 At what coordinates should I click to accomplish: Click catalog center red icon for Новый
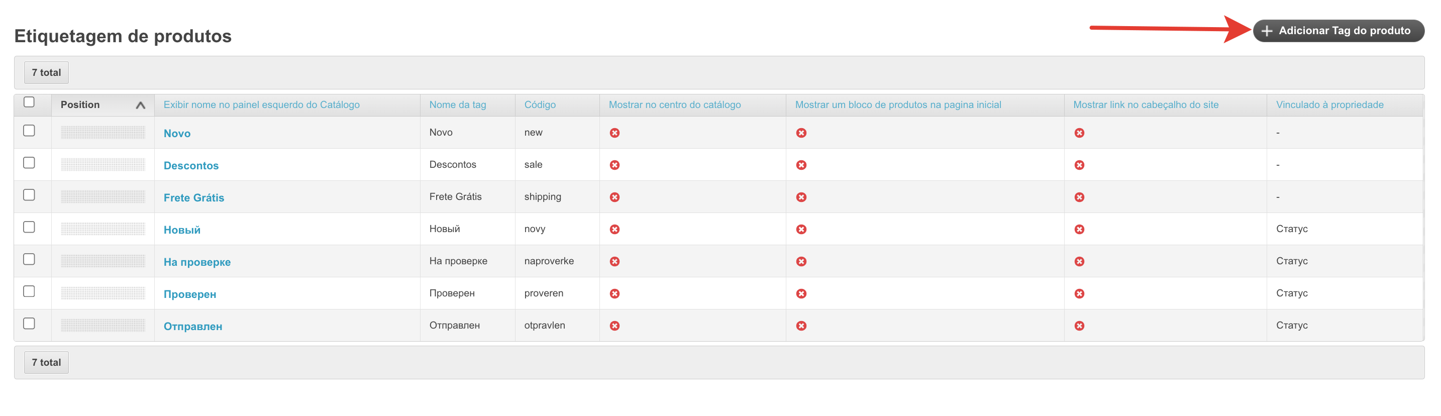tap(614, 229)
